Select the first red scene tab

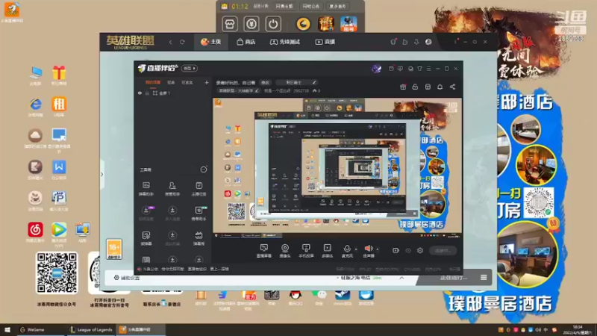[x=153, y=82]
